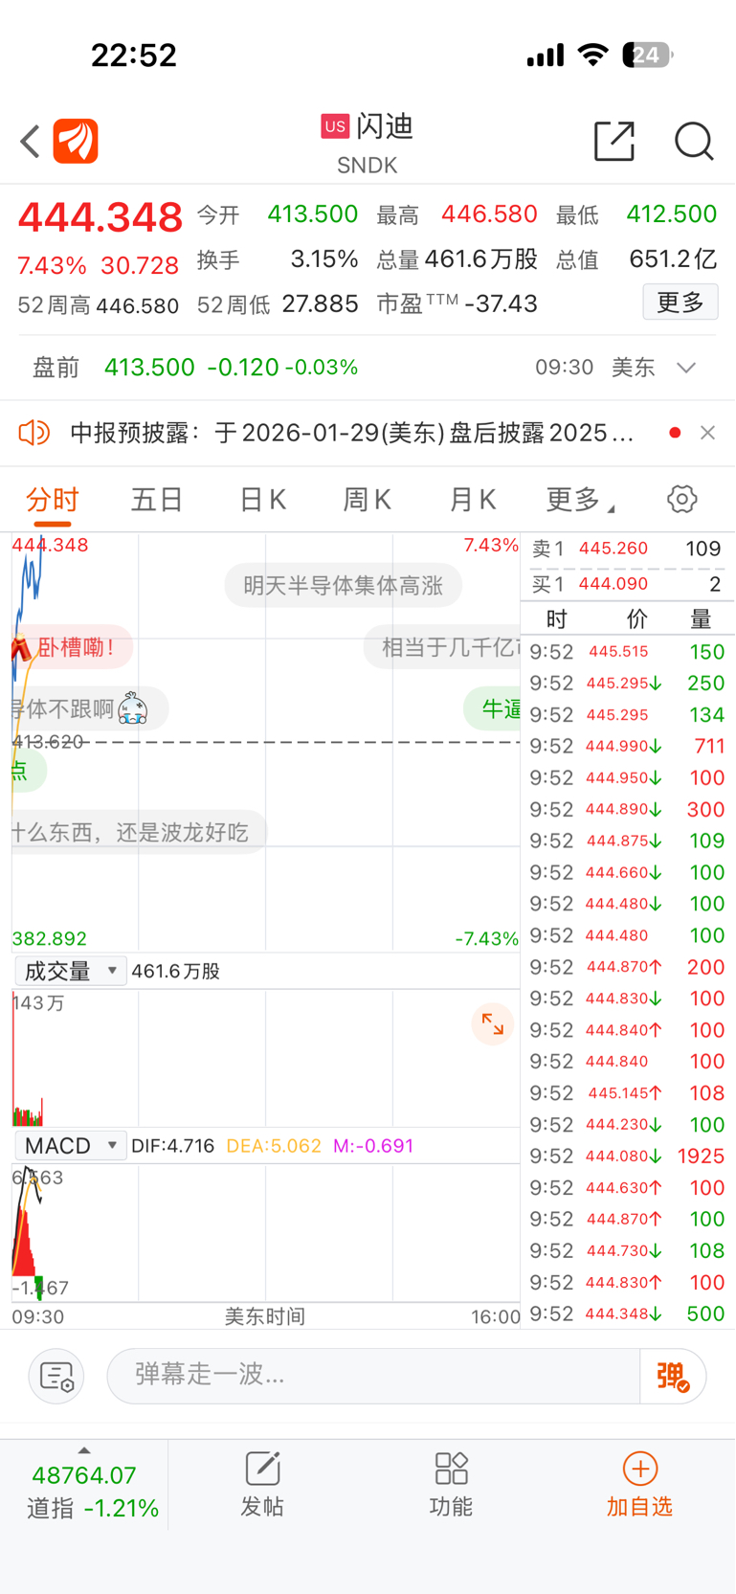Viewport: 736px width, 1594px height.
Task: Open the 更多 chart period dropdown
Action: point(580,500)
